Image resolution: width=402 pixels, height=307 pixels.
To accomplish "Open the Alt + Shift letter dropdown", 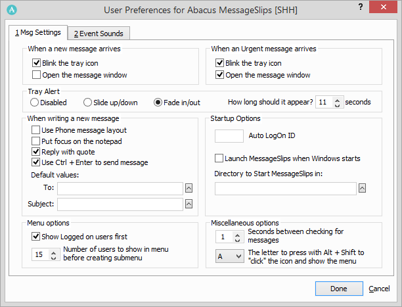I will point(230,256).
